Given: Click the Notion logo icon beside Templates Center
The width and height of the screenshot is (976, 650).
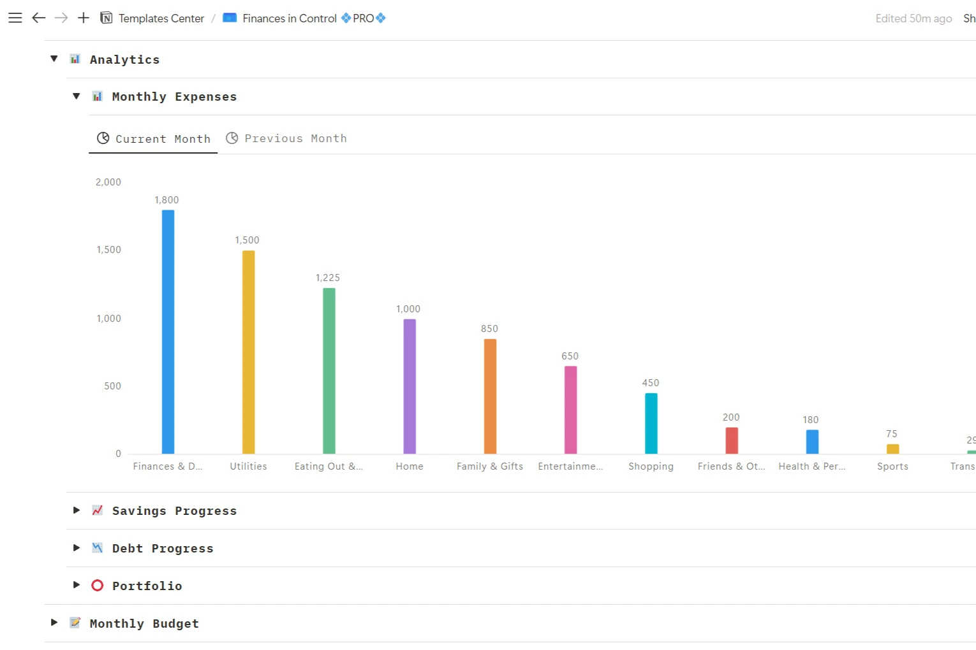Looking at the screenshot, I should (x=107, y=18).
